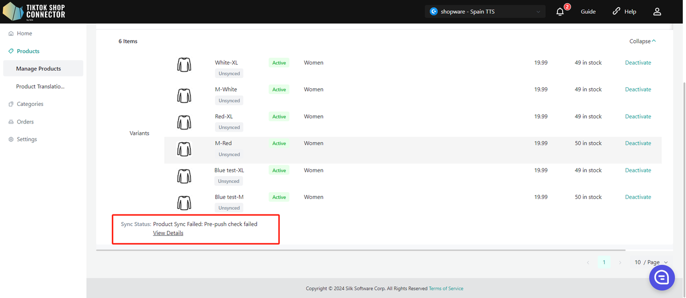Open the user account profile icon
This screenshot has height=298, width=686.
click(x=657, y=12)
